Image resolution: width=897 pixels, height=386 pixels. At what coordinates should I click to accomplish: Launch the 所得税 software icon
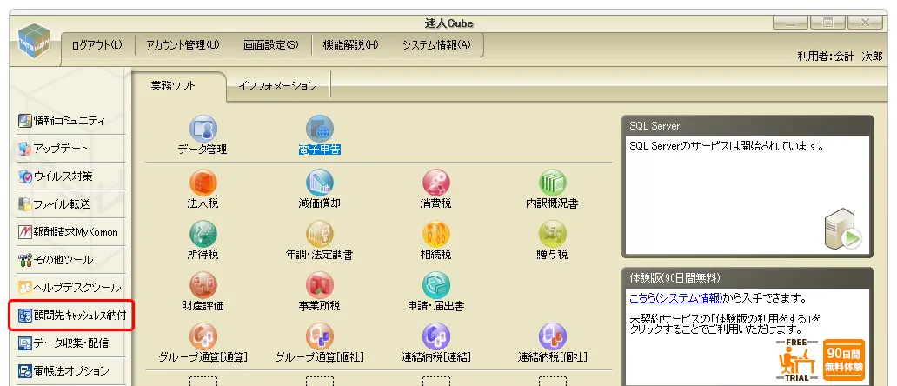(x=203, y=234)
